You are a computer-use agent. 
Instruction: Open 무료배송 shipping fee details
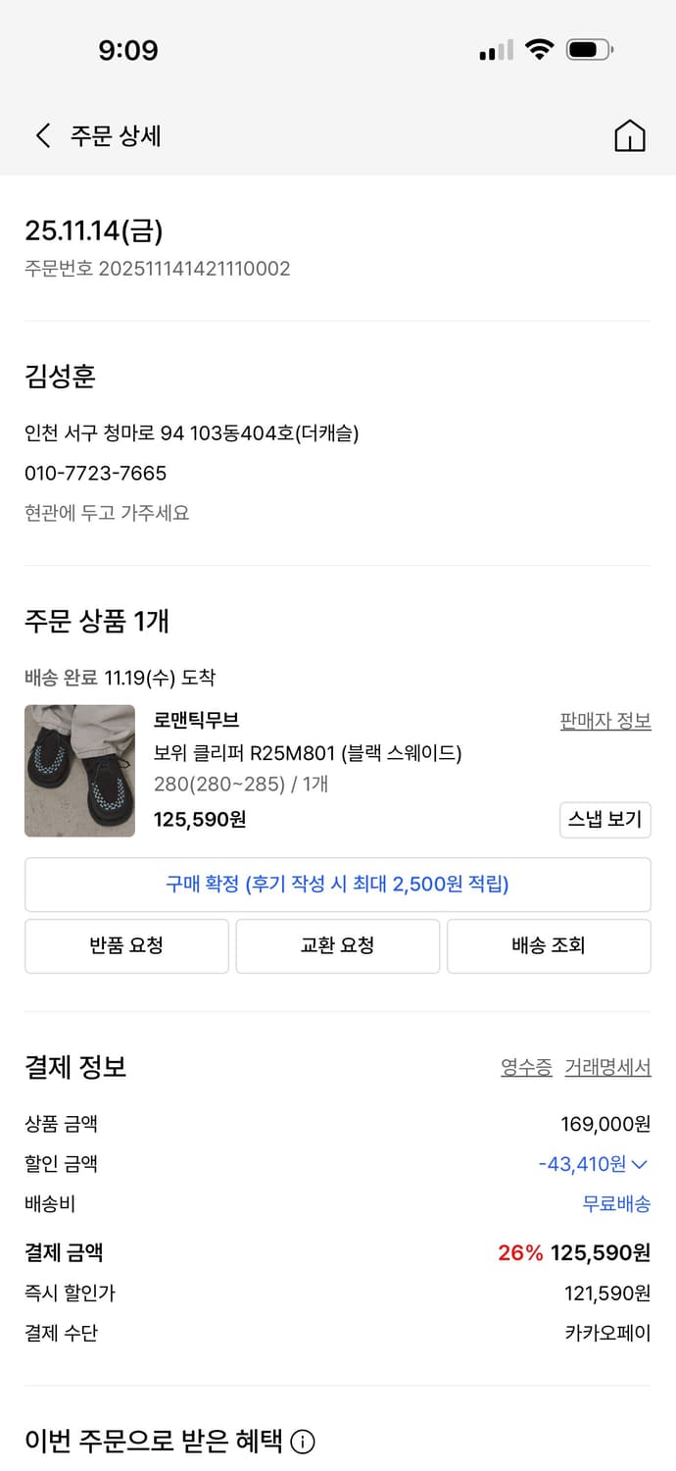tap(614, 1204)
